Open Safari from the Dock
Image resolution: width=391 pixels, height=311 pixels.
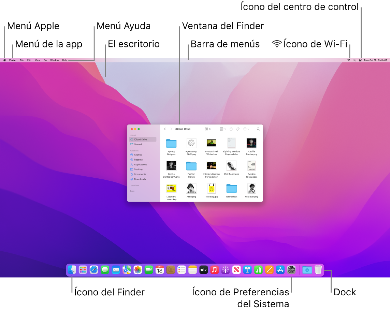click(x=94, y=269)
